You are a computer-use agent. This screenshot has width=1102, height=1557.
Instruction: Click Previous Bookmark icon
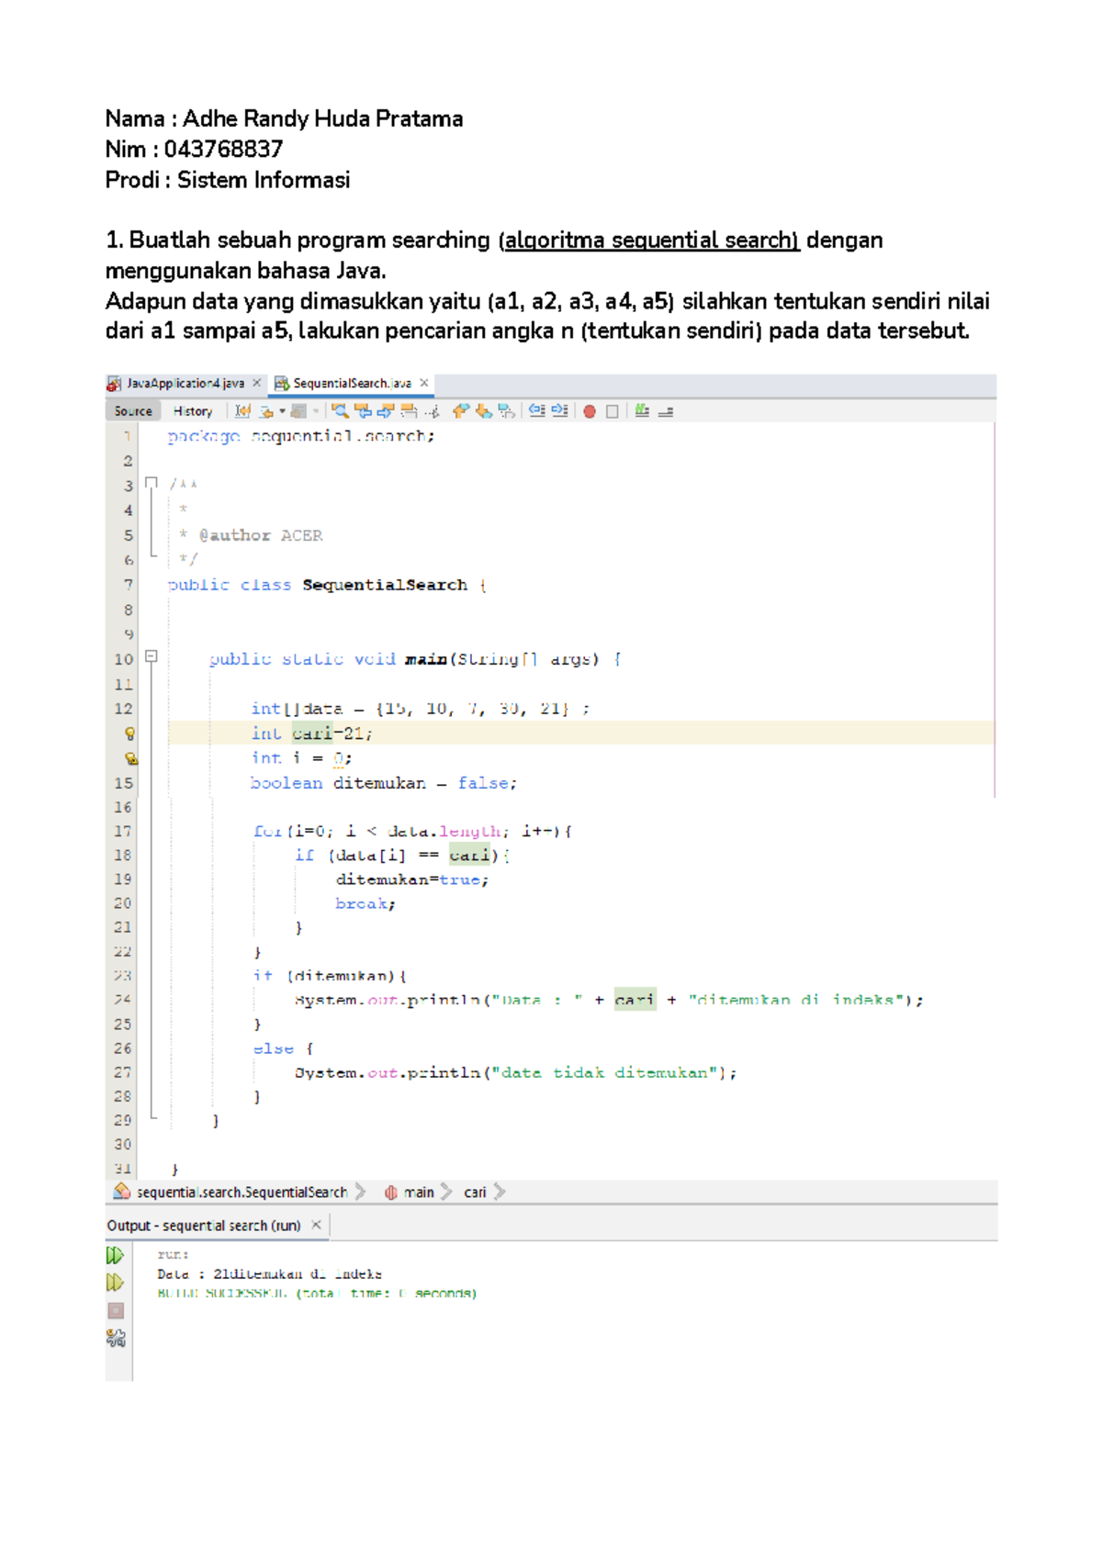[x=461, y=411]
